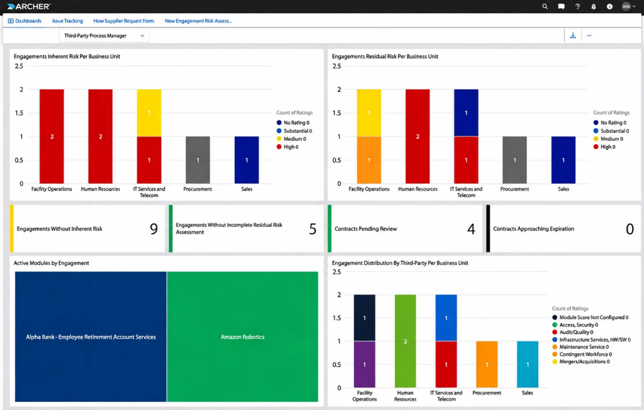
Task: Toggle the High legend item in Inherent Risk chart
Action: click(288, 147)
